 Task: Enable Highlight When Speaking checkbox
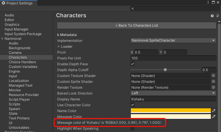pos(133,128)
